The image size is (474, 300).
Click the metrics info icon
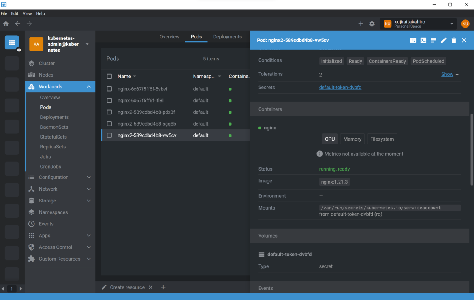[x=320, y=154]
